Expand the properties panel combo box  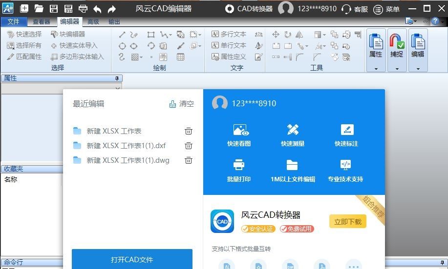tap(117, 89)
